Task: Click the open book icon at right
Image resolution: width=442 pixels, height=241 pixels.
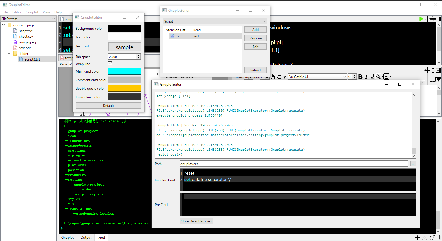Action: (433, 79)
